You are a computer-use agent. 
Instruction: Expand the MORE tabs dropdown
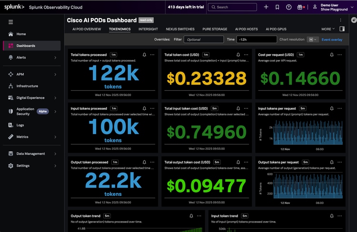[x=327, y=29]
